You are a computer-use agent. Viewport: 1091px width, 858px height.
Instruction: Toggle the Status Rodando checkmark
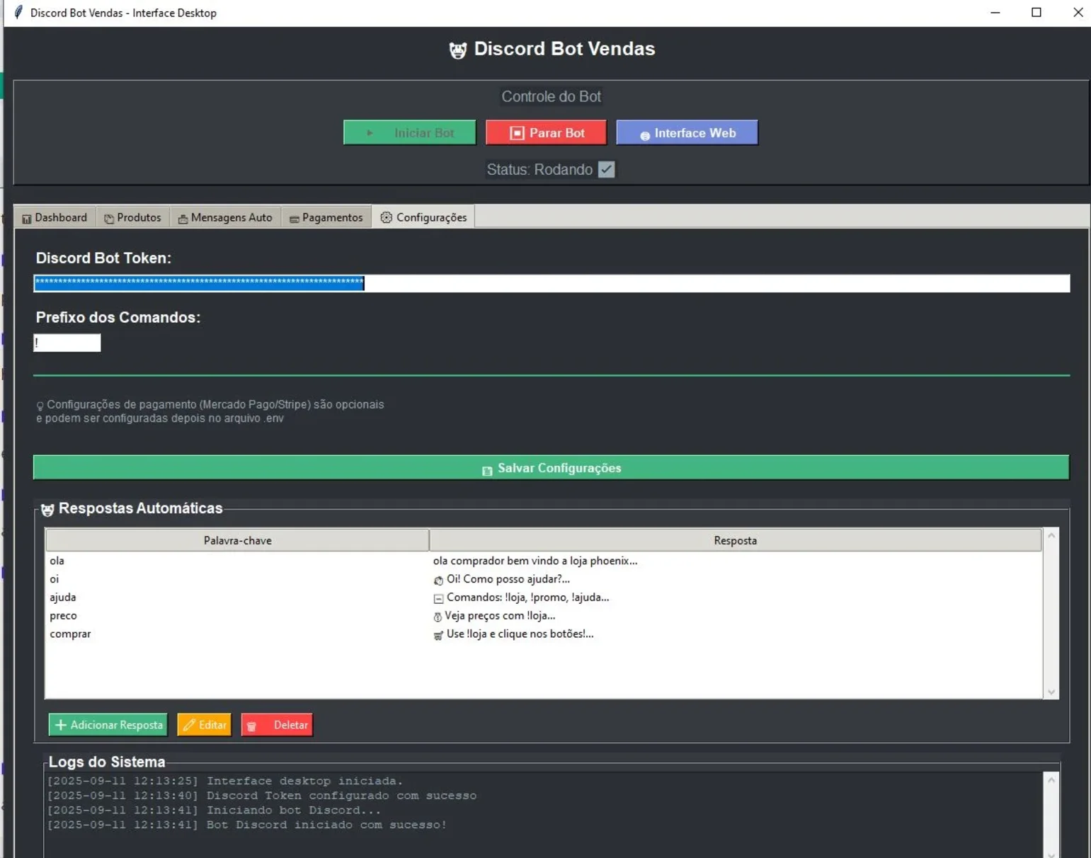(606, 169)
